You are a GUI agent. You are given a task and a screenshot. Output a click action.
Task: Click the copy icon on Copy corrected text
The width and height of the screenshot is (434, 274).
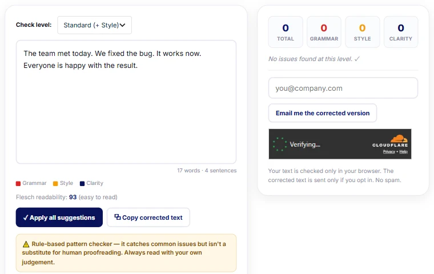coord(118,217)
